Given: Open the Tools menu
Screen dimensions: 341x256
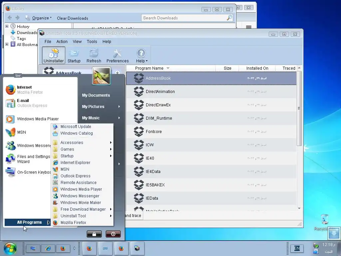Looking at the screenshot, I should (x=92, y=42).
